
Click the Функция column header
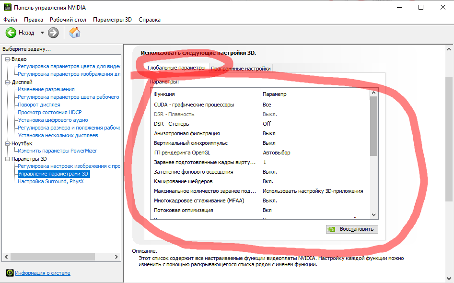tap(205, 94)
